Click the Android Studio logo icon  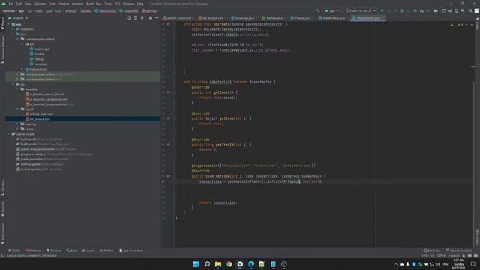click(x=4, y=4)
